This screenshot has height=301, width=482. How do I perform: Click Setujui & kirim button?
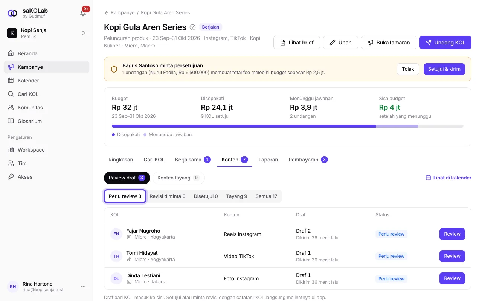444,69
